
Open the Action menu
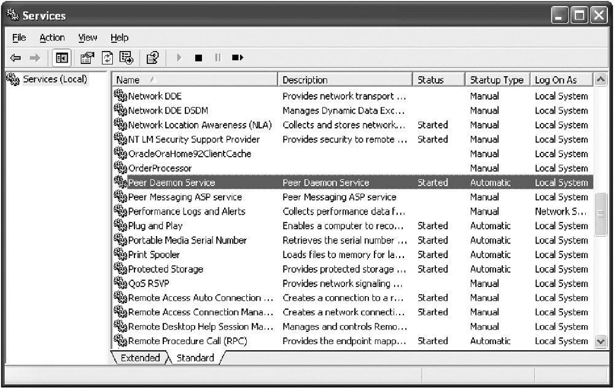click(x=52, y=37)
